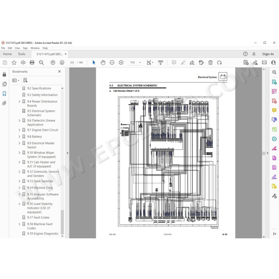Open the find text magnifier

[x=41, y=63]
